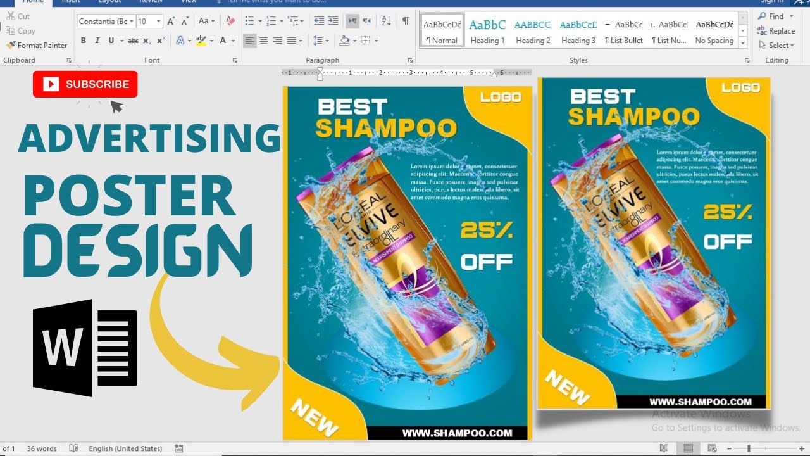Toggle Bold formatting
The height and width of the screenshot is (456, 810).
[84, 41]
